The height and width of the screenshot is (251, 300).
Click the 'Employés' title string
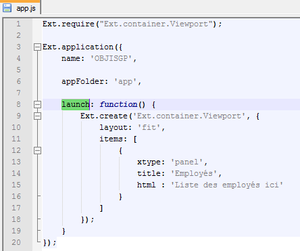(194, 173)
